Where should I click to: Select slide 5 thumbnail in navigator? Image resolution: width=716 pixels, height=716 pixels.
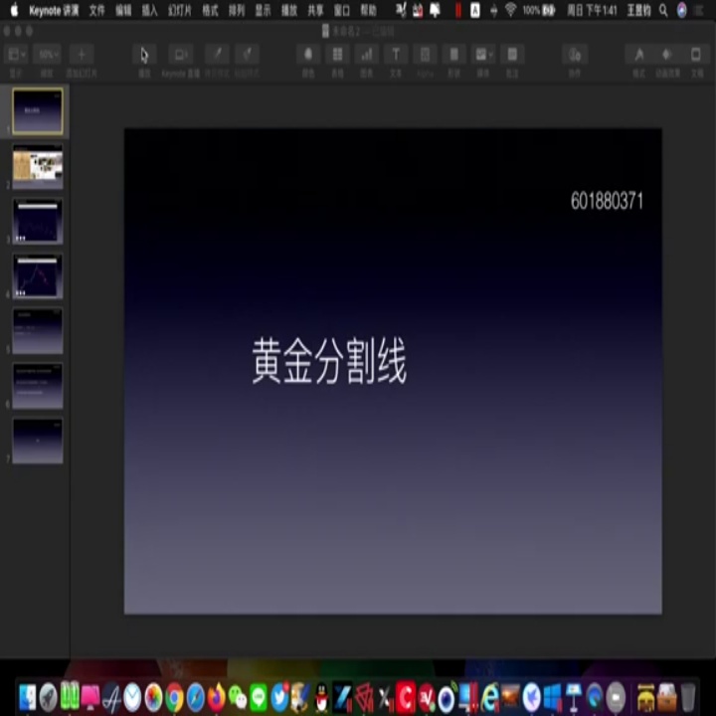(x=38, y=331)
